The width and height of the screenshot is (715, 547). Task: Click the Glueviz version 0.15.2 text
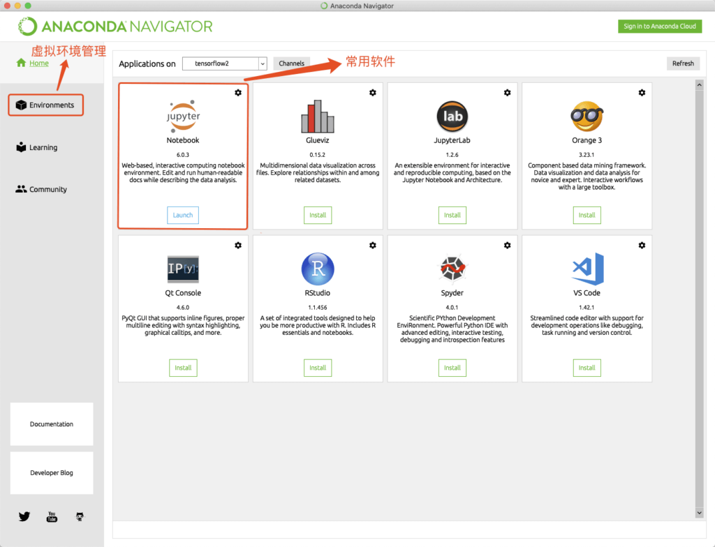(x=318, y=155)
